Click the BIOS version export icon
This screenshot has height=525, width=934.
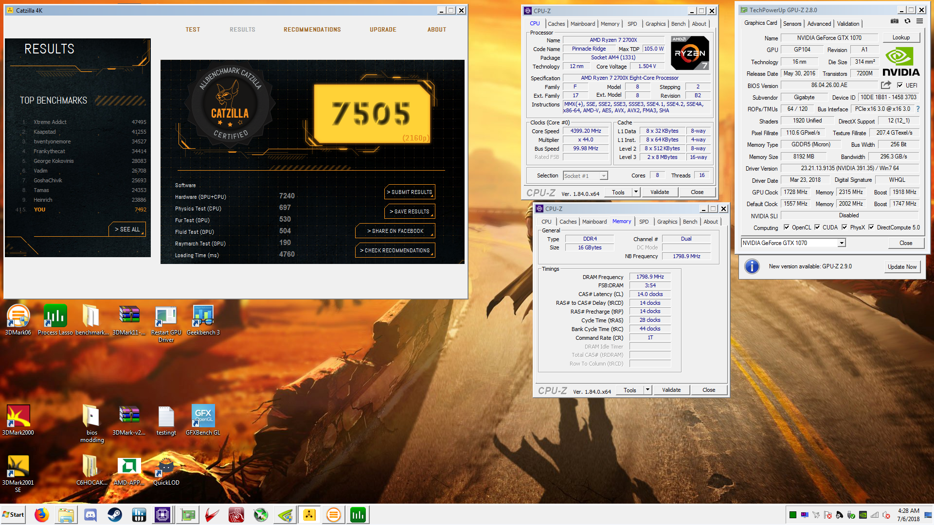(x=886, y=85)
